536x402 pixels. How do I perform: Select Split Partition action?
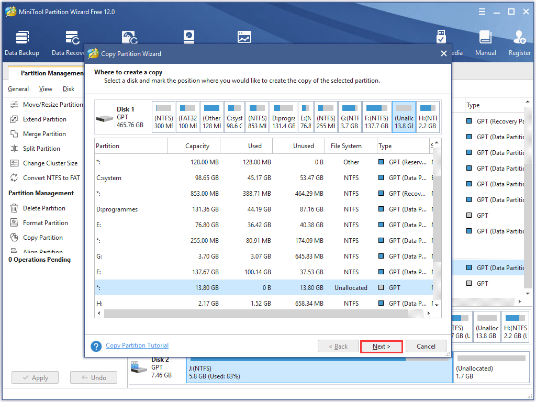[x=35, y=149]
